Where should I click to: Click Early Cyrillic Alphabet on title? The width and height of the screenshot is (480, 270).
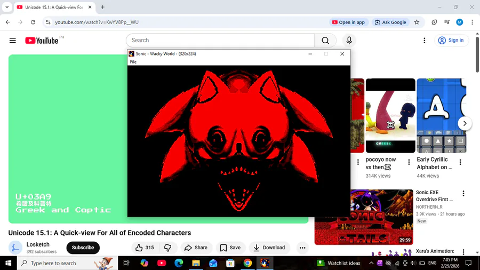pos(434,163)
